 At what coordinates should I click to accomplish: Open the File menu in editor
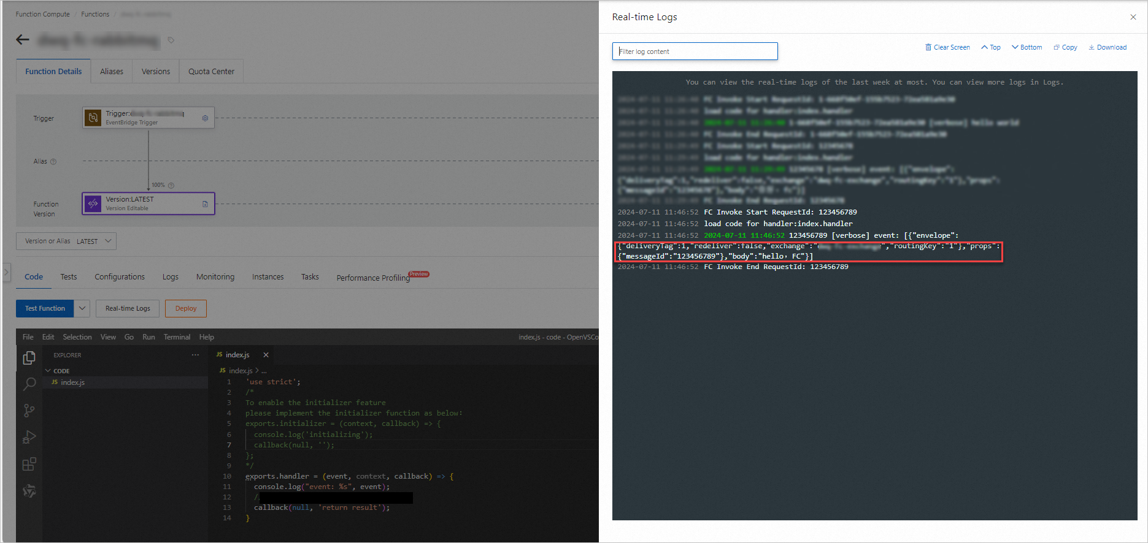28,337
